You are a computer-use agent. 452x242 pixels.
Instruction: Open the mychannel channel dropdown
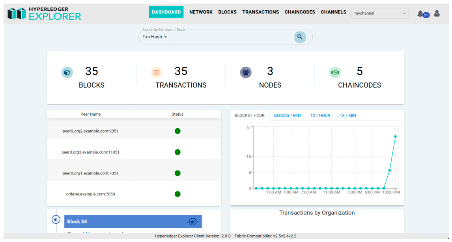pyautogui.click(x=380, y=13)
